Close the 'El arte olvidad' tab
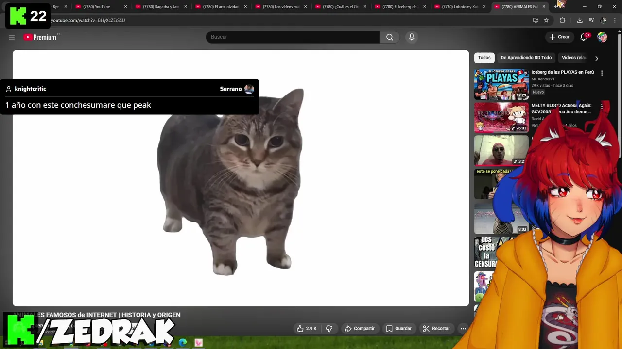Viewport: 622px width, 349px height. (245, 7)
